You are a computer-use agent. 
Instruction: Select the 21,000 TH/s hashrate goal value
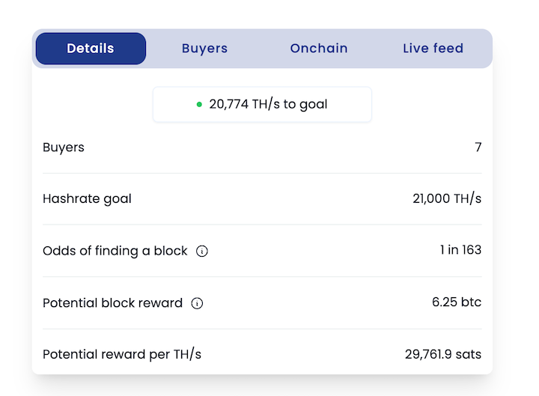[x=447, y=199]
